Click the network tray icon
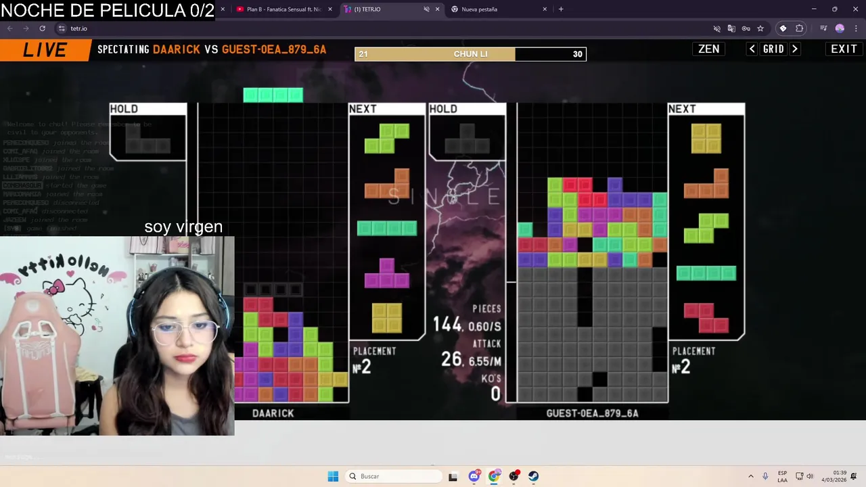 (x=799, y=476)
